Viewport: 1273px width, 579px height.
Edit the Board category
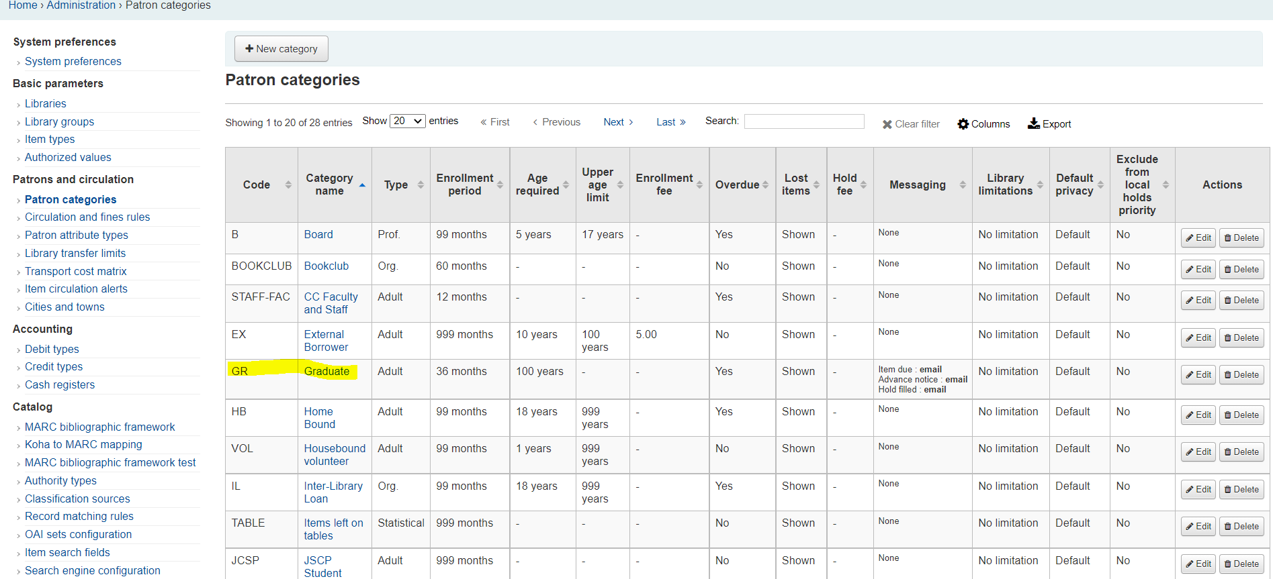tap(1198, 238)
